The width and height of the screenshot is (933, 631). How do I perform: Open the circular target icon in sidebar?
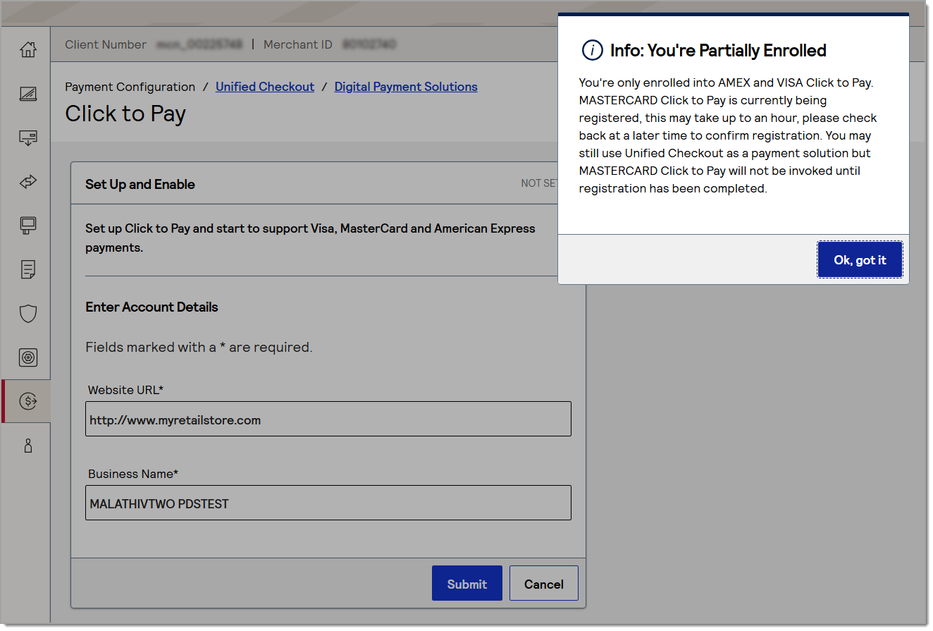tap(27, 357)
